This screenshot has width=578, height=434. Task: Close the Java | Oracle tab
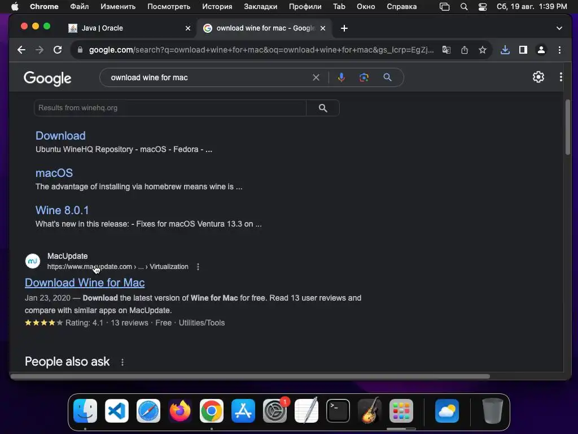pyautogui.click(x=188, y=28)
